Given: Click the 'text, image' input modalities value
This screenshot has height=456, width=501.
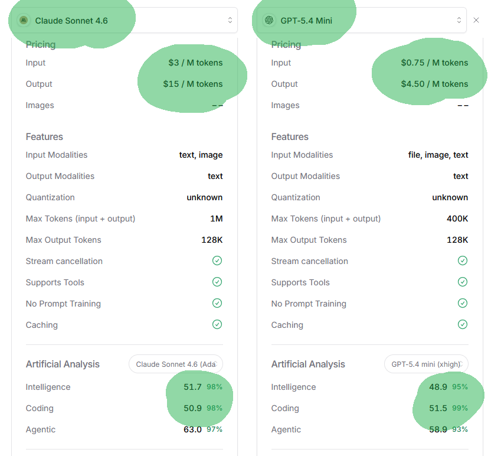Looking at the screenshot, I should pyautogui.click(x=201, y=155).
